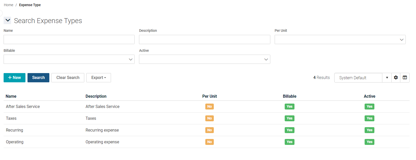This screenshot has width=416, height=160.
Task: Sort by the Name column header
Action: (11, 96)
